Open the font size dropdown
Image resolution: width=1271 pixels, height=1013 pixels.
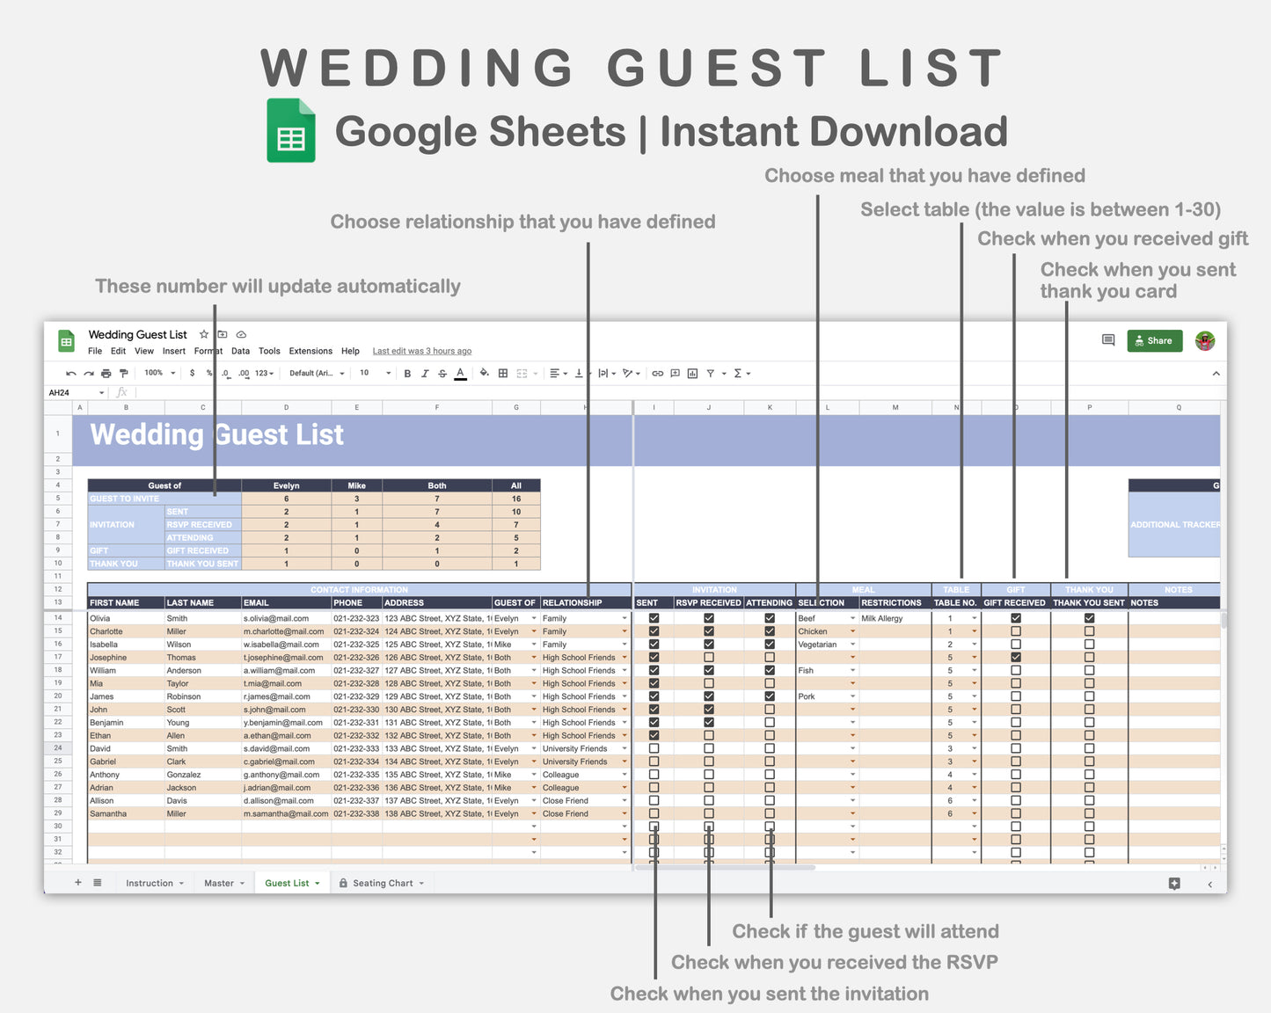click(370, 373)
